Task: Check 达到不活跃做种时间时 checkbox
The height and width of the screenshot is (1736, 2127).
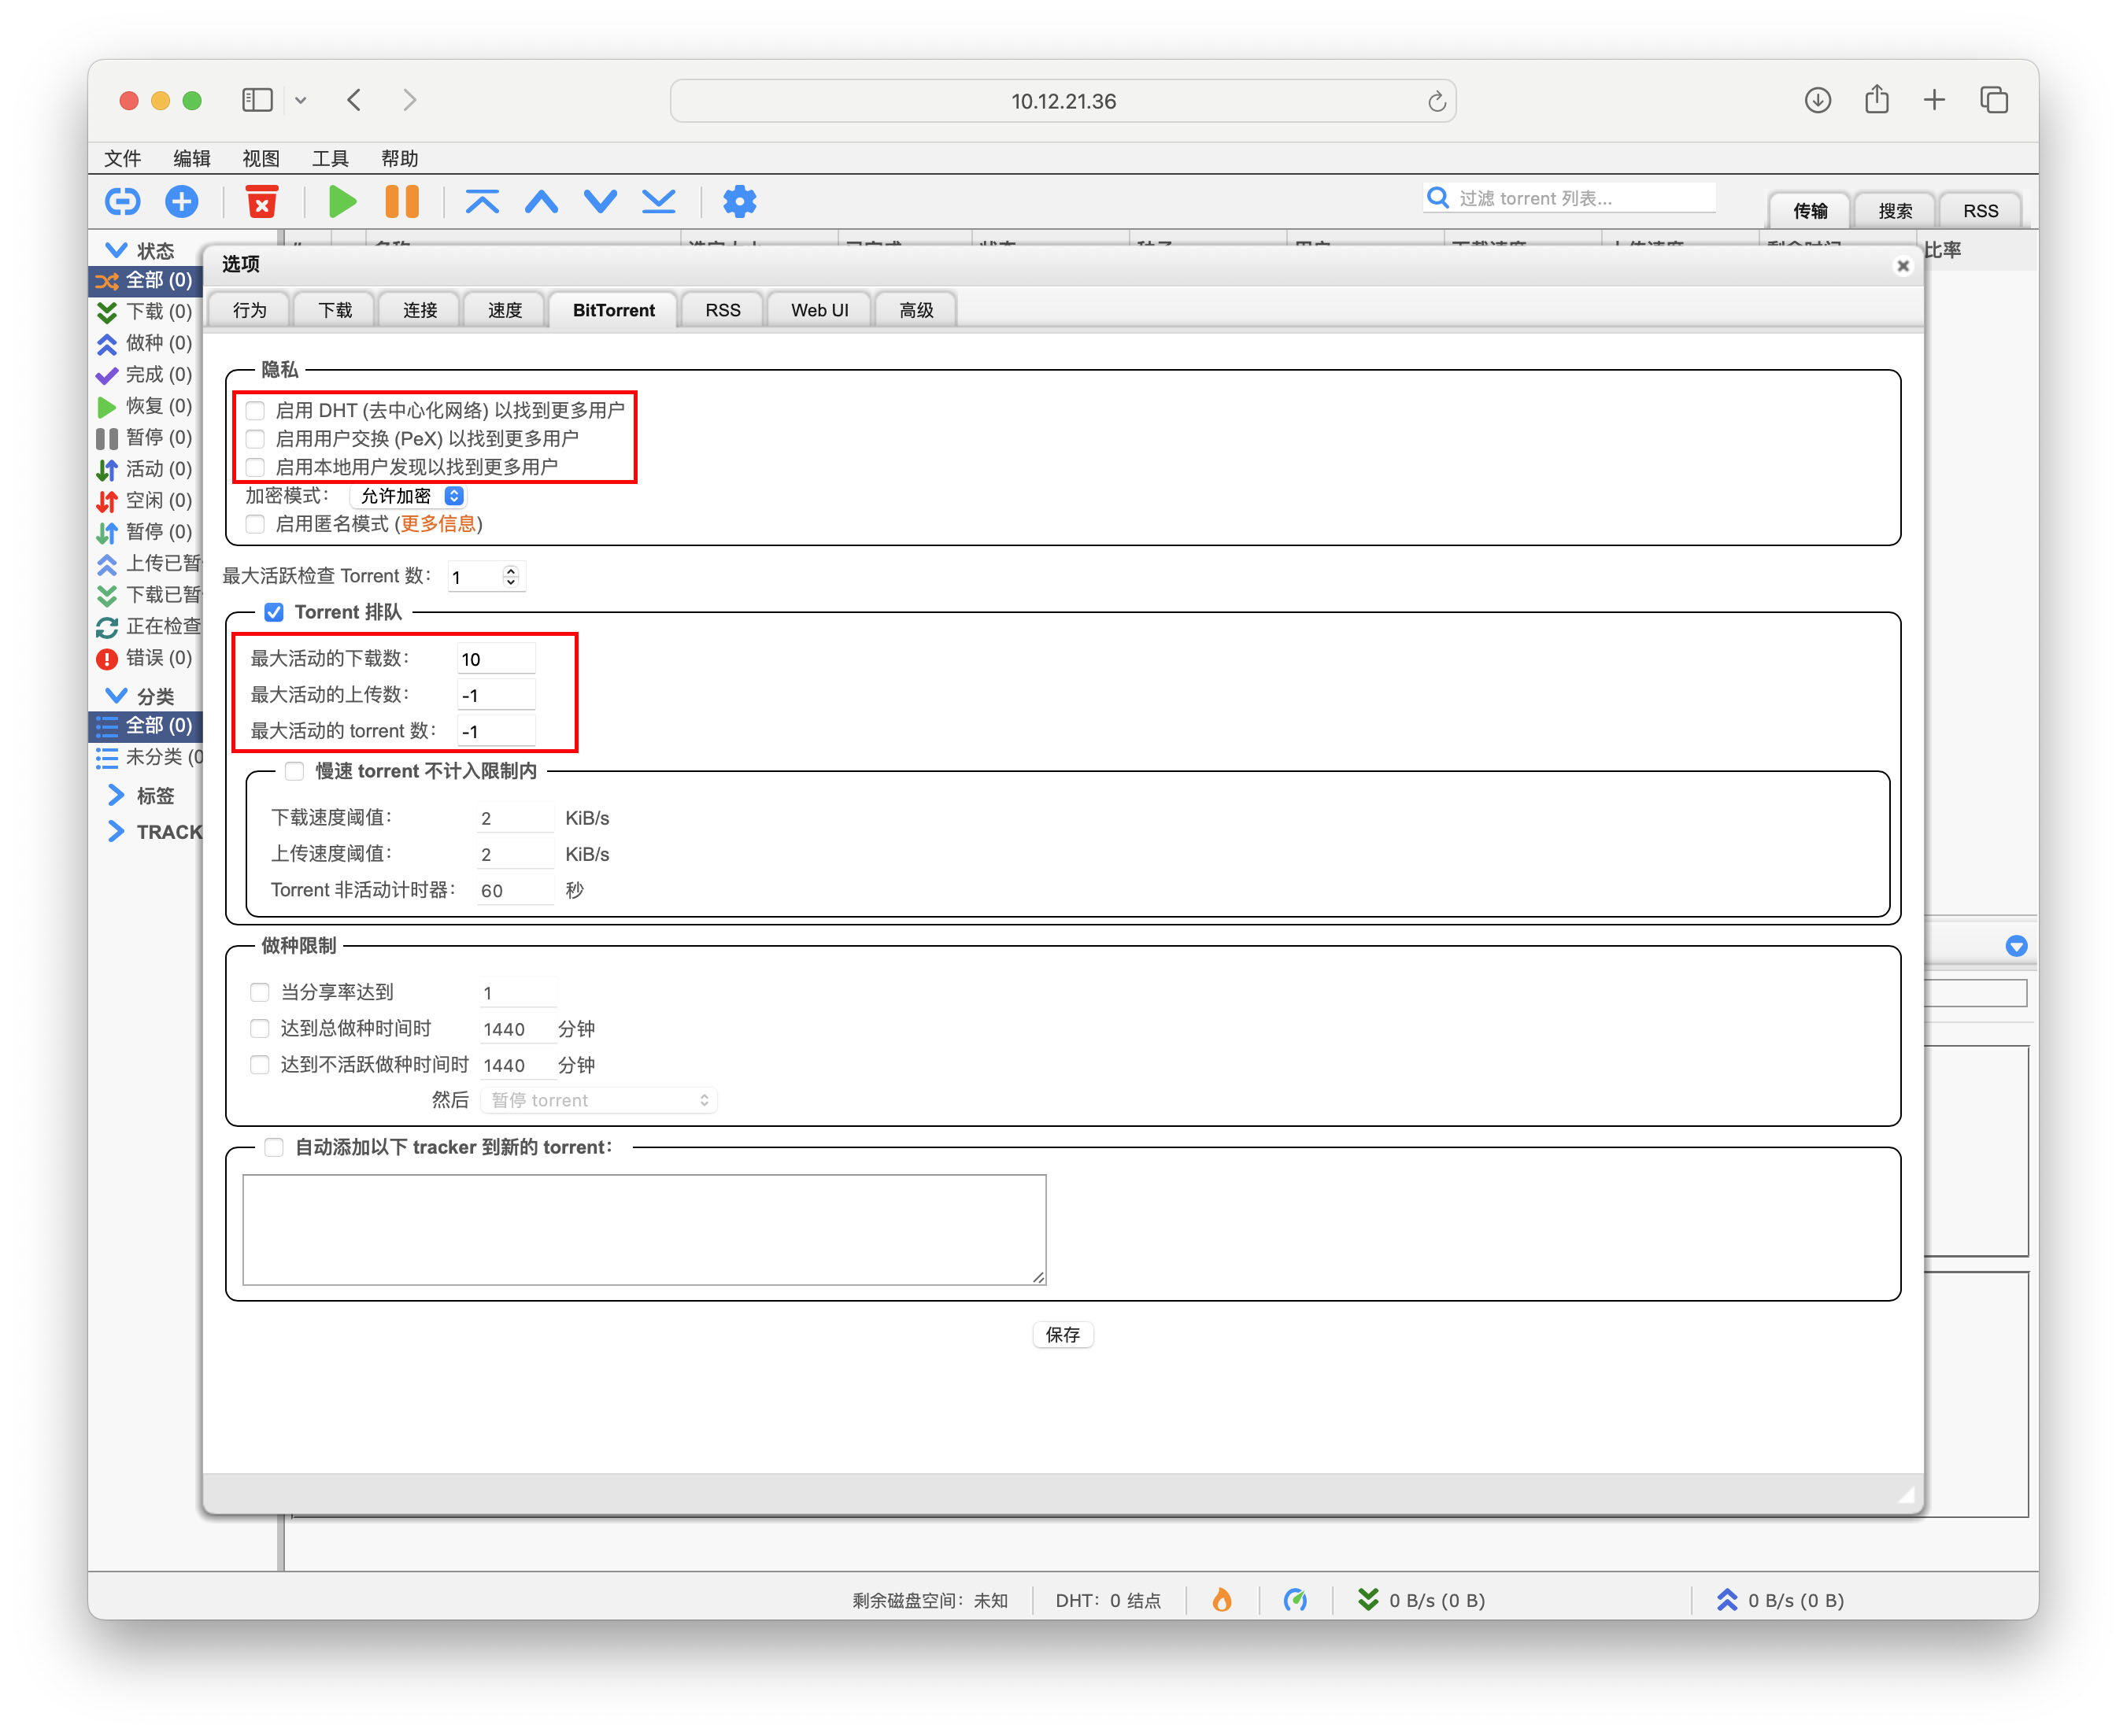Action: click(x=260, y=1065)
